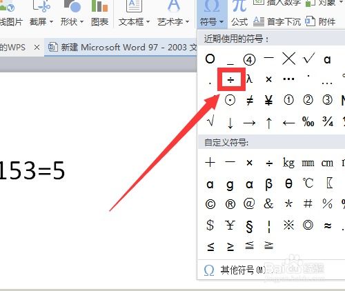The image size is (345, 291).
Task: Pick the lambda symbol
Action: pyautogui.click(x=249, y=79)
